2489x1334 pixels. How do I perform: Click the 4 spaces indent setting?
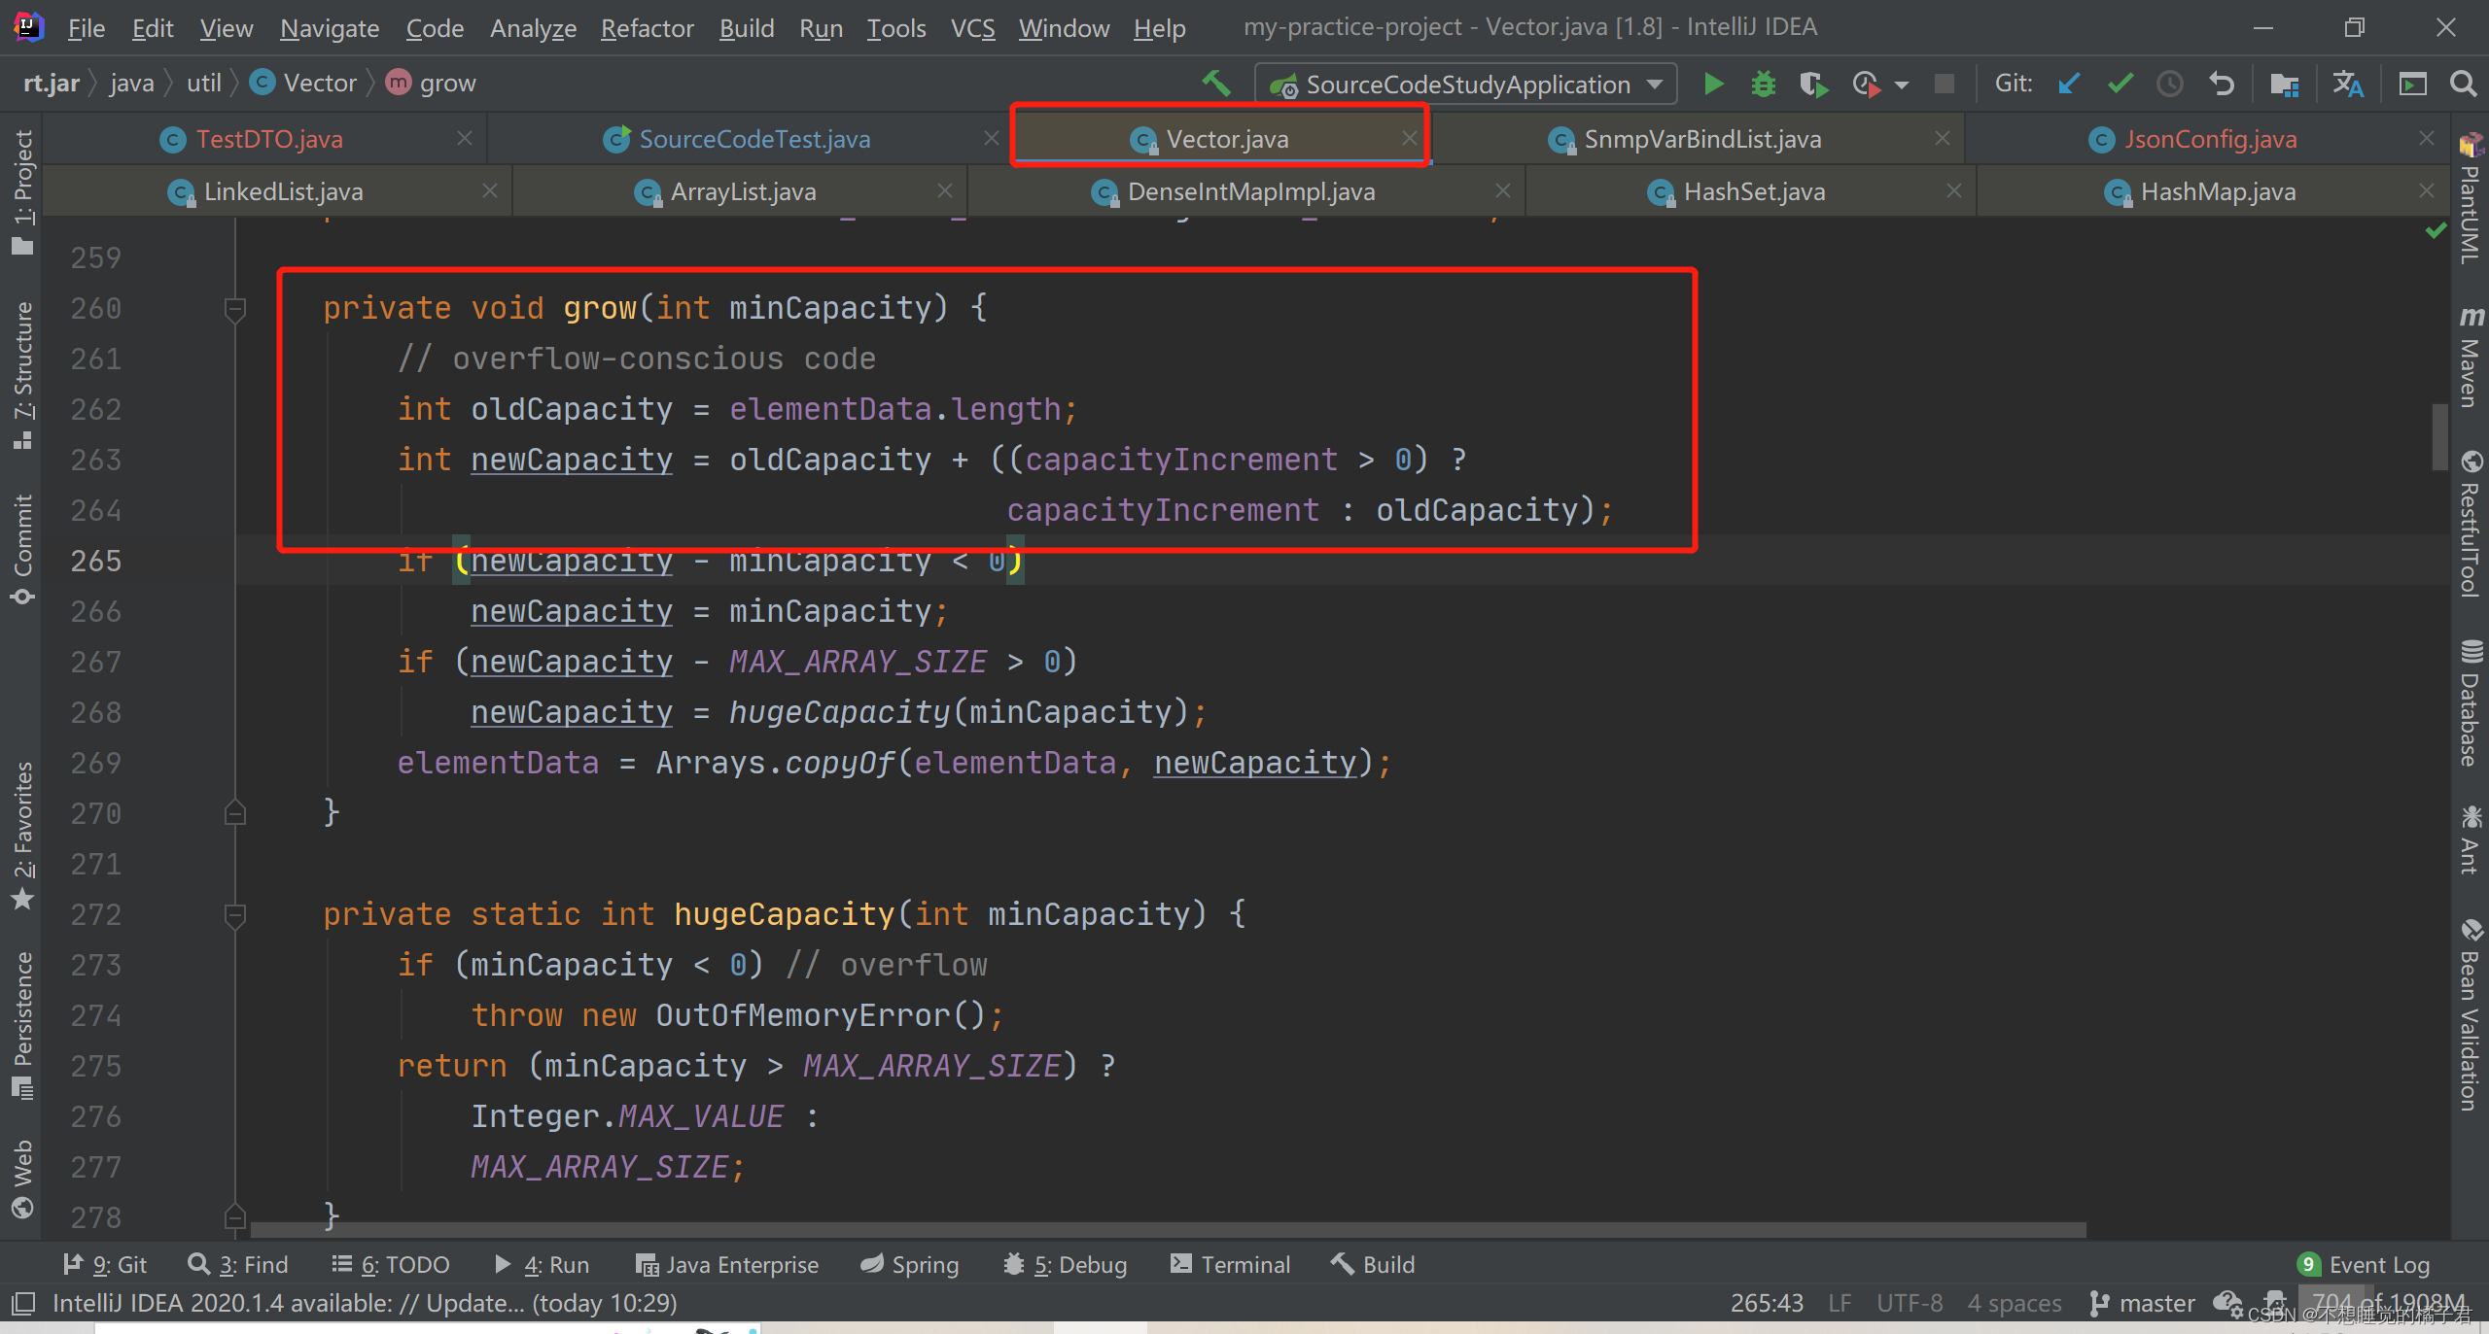2015,1303
